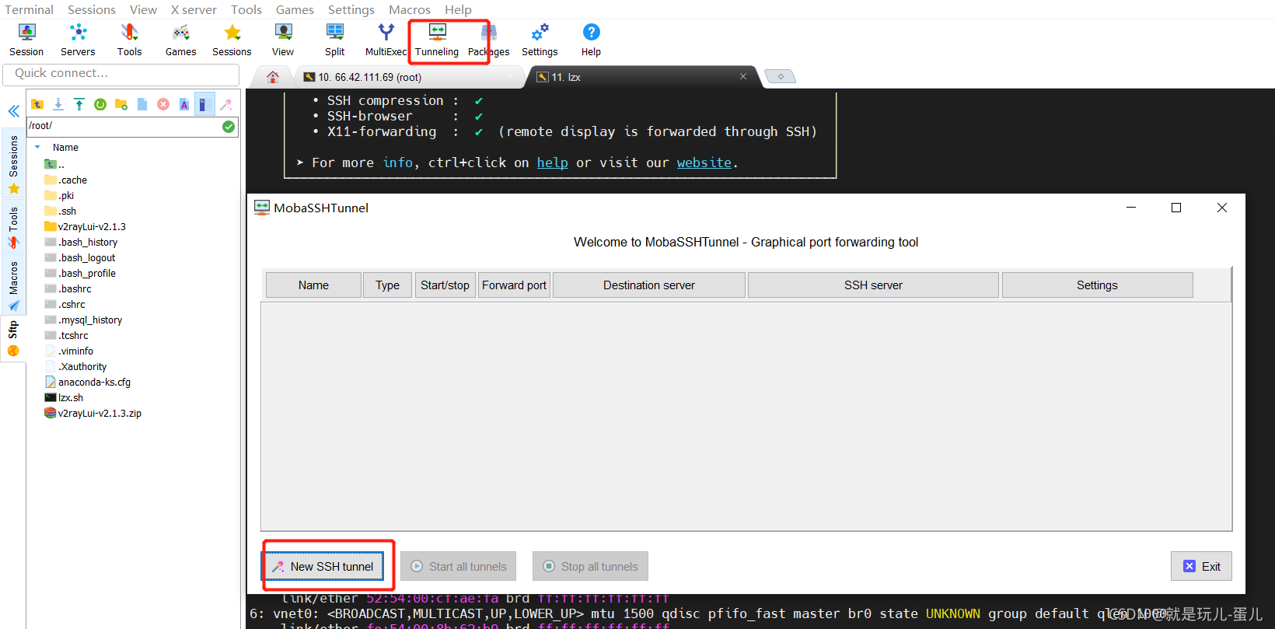Download selected files in SFTP toolbar

point(58,104)
